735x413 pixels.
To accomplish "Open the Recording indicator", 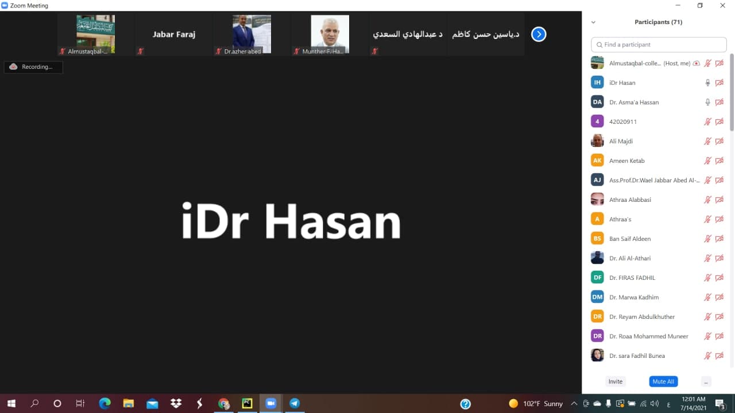I will (33, 67).
